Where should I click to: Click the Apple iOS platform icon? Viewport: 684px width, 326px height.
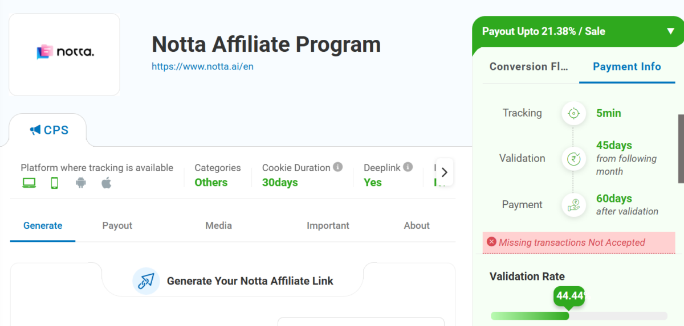pos(107,183)
